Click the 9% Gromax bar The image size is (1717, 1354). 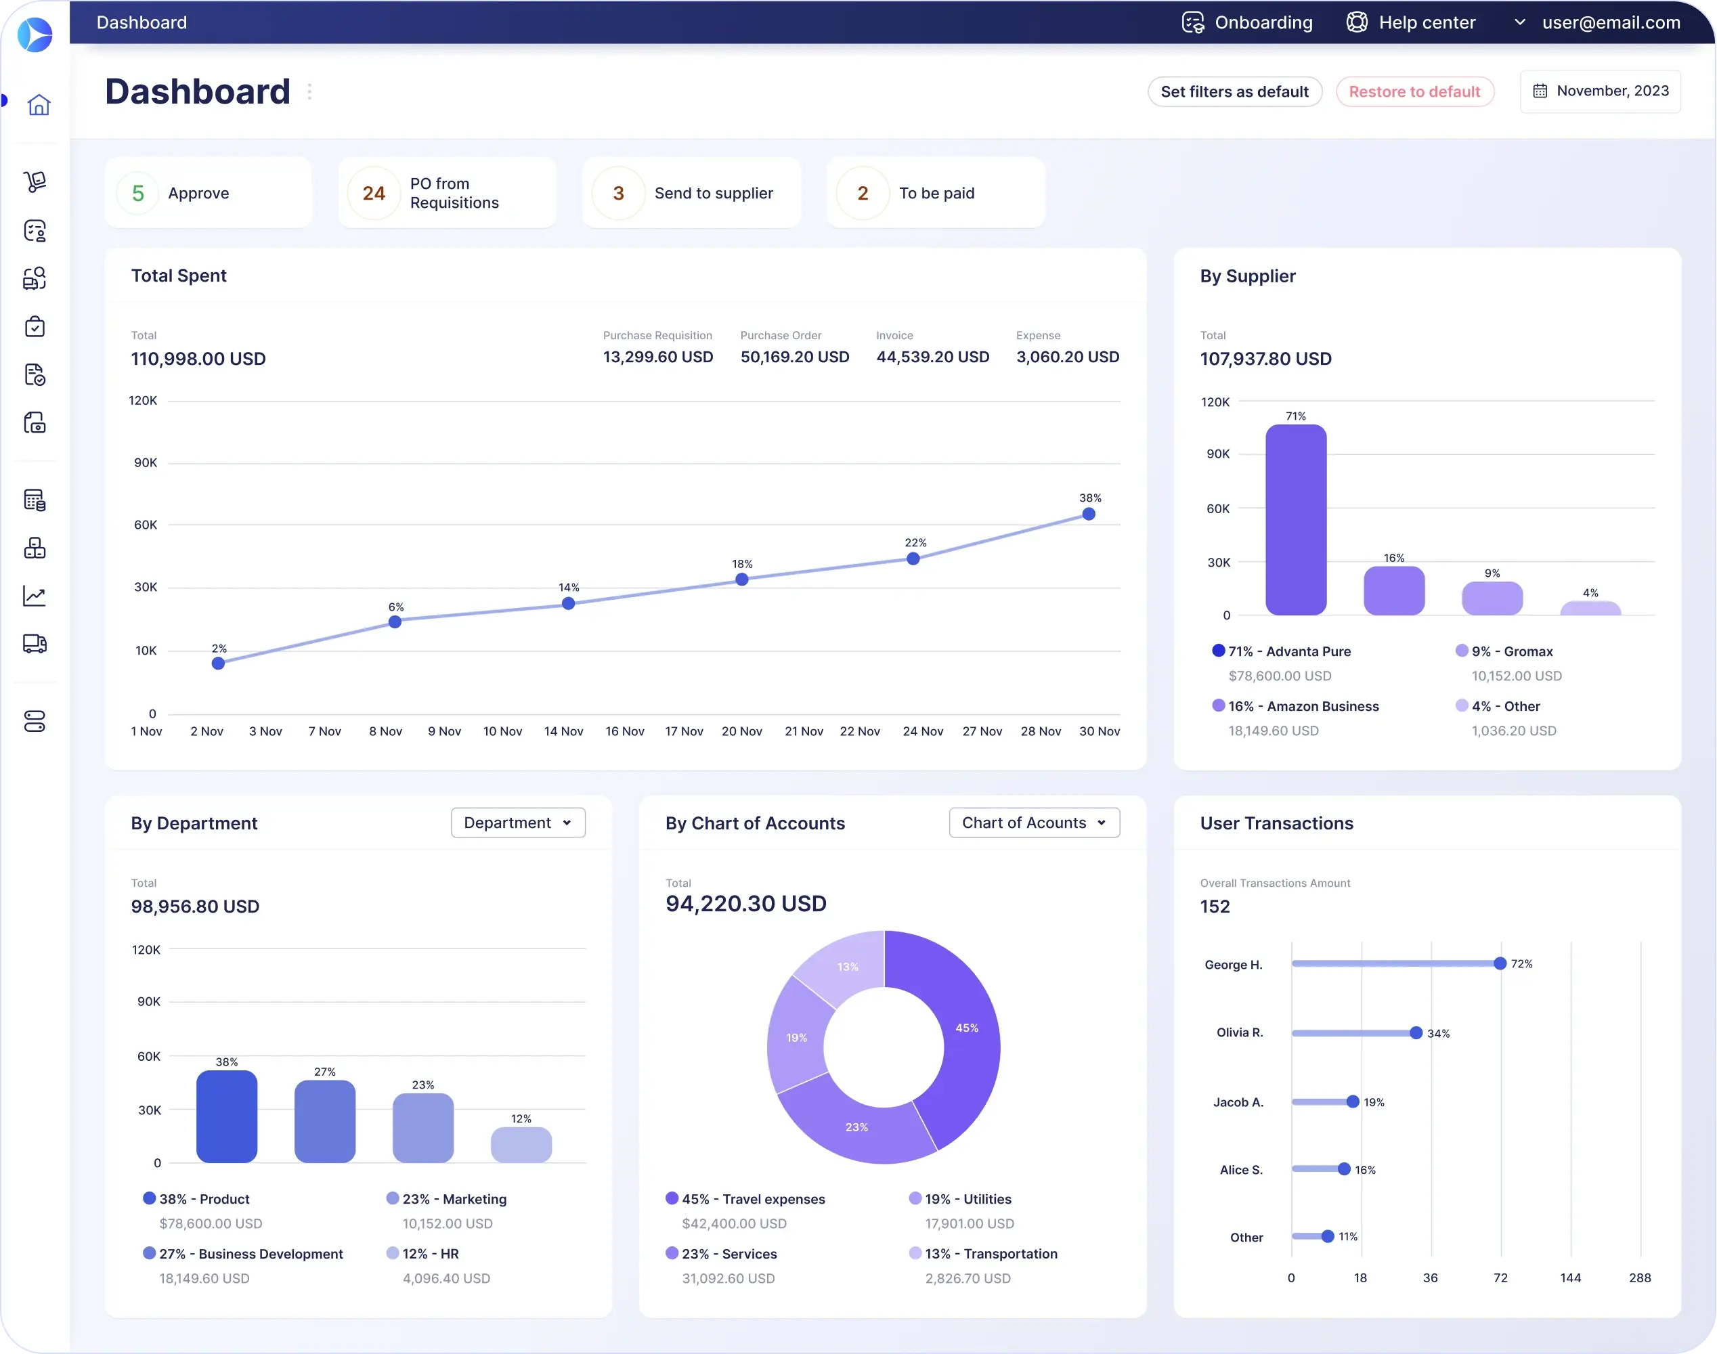[1493, 598]
